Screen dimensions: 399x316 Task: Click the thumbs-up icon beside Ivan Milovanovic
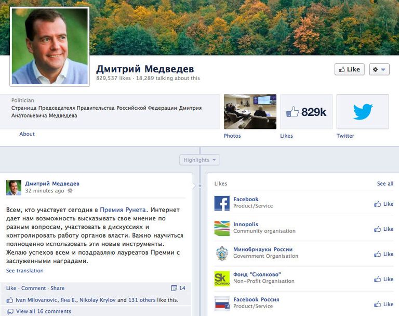[10, 300]
